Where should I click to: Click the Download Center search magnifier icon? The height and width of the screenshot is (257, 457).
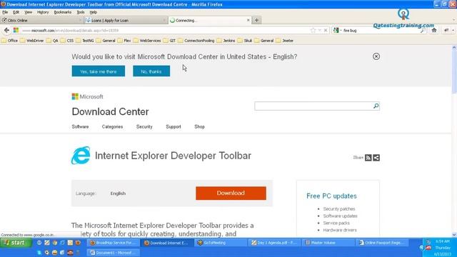coord(376,106)
